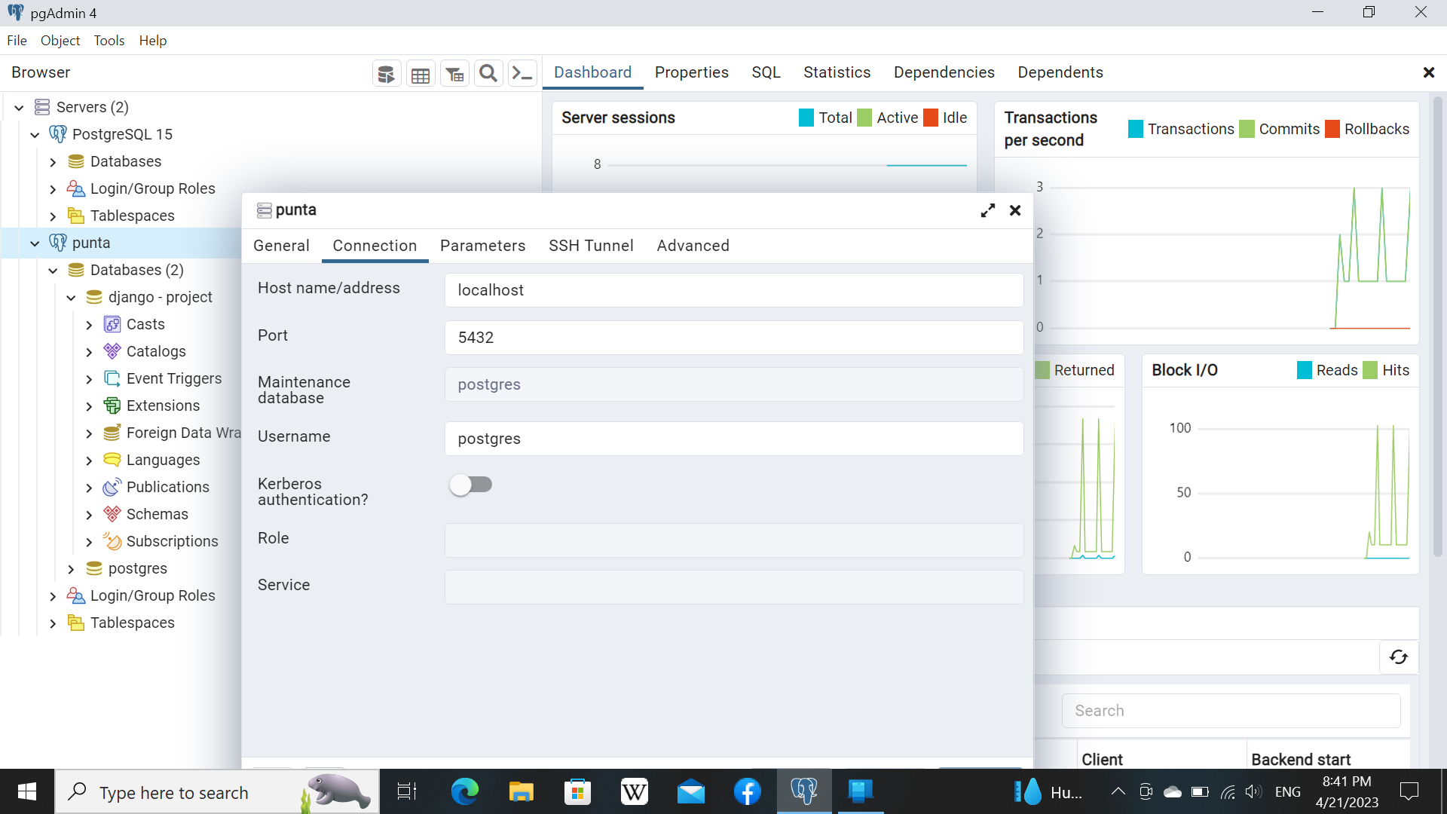The width and height of the screenshot is (1447, 814).
Task: Maximize the punta dialog with expand icon
Action: (x=987, y=210)
